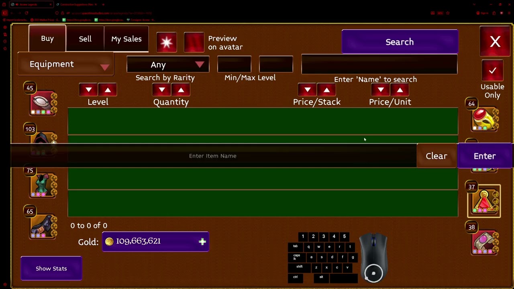514x289 pixels.
Task: Select the level 38 pink gem belt item
Action: click(485, 242)
